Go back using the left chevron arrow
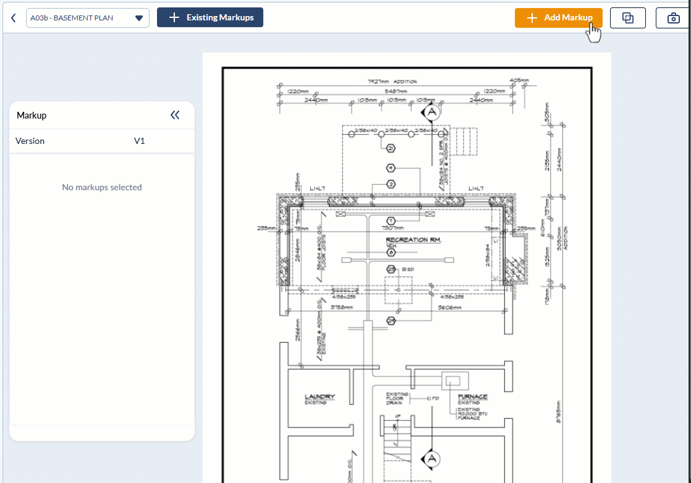 pos(14,18)
